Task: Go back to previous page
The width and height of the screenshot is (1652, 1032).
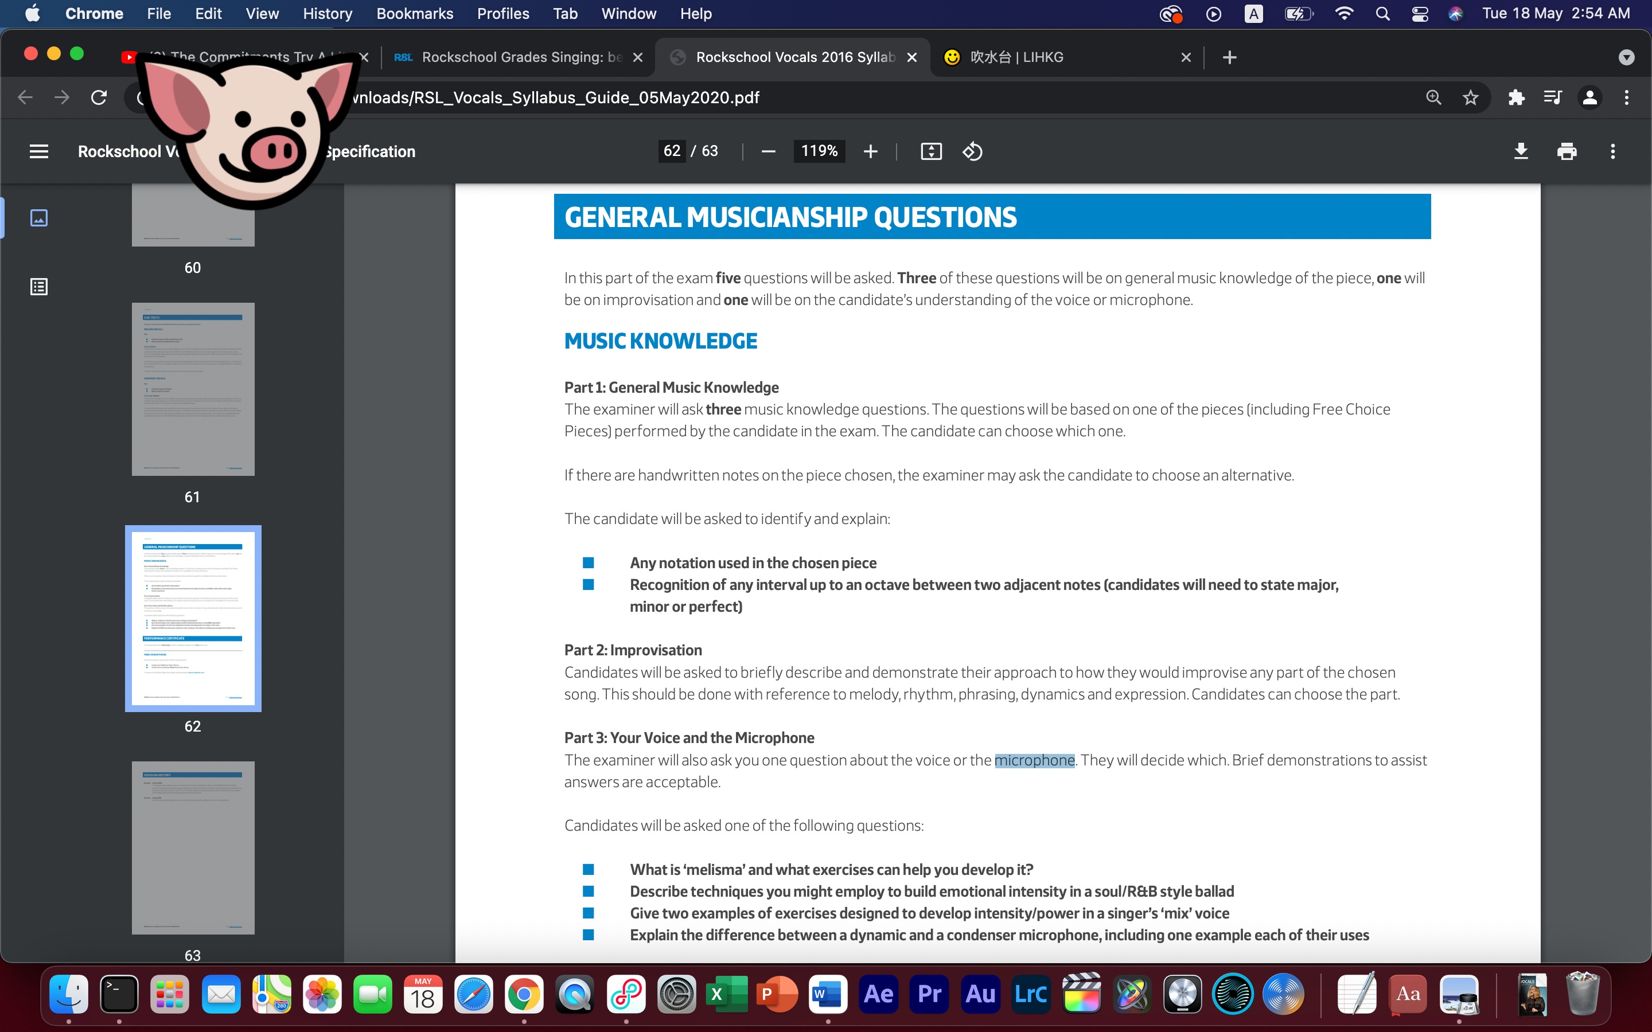Action: click(x=25, y=97)
